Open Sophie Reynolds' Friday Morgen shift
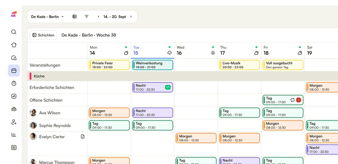This screenshot has height=164, width=338. point(283,125)
